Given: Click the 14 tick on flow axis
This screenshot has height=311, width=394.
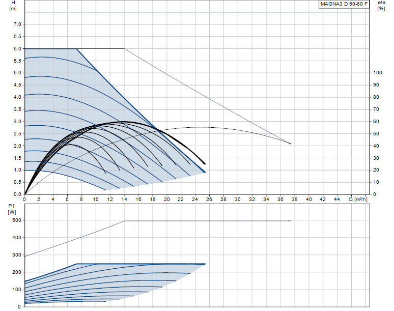Looking at the screenshot, I should (x=124, y=199).
